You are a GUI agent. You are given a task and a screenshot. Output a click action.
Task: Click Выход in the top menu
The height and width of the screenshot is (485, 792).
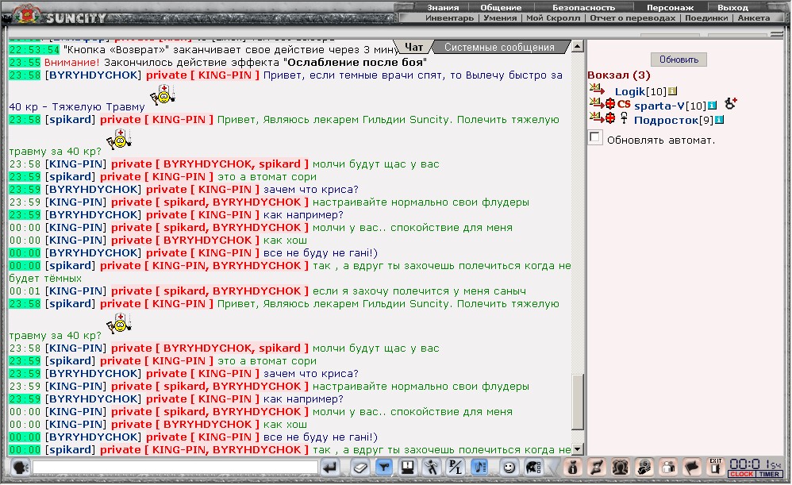pos(732,8)
